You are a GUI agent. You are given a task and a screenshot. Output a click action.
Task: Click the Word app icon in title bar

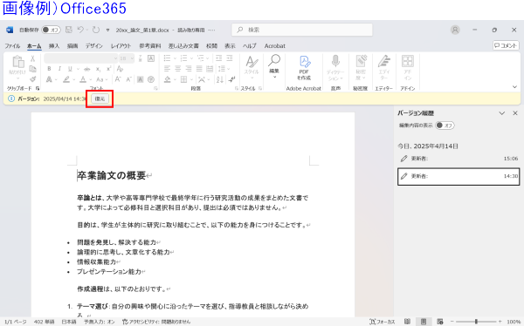pos(10,30)
